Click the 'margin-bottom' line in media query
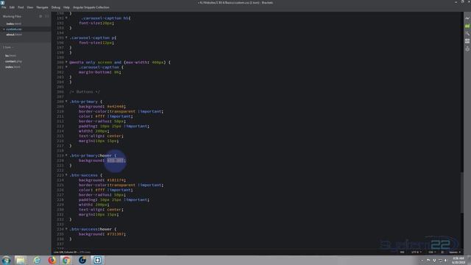Screen dimensions: 471x265 100,72
